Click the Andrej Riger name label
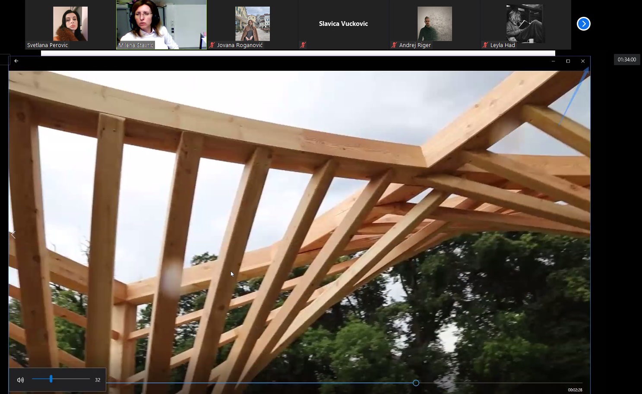Image resolution: width=642 pixels, height=394 pixels. (415, 45)
